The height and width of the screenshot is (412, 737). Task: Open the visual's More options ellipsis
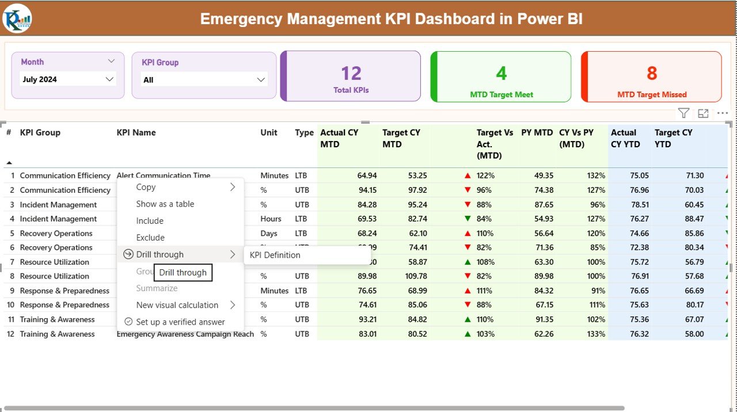723,113
